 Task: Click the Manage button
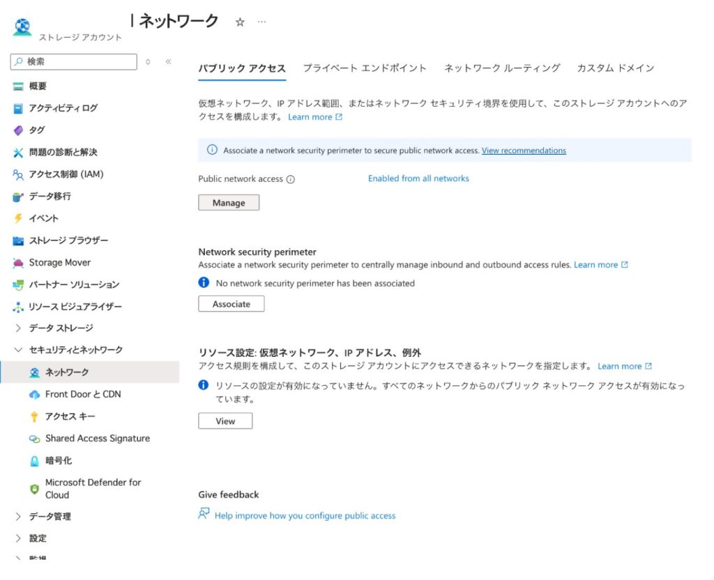(229, 203)
